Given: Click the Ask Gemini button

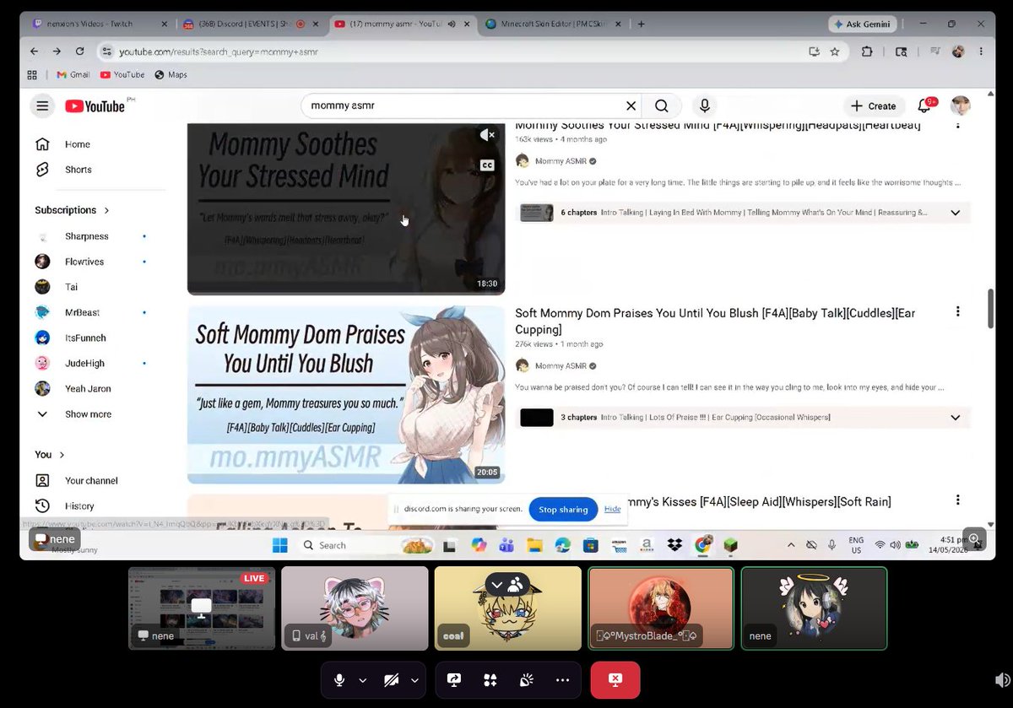Looking at the screenshot, I should pos(863,24).
